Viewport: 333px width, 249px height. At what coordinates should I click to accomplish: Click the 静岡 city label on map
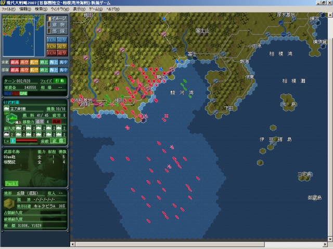[161, 77]
